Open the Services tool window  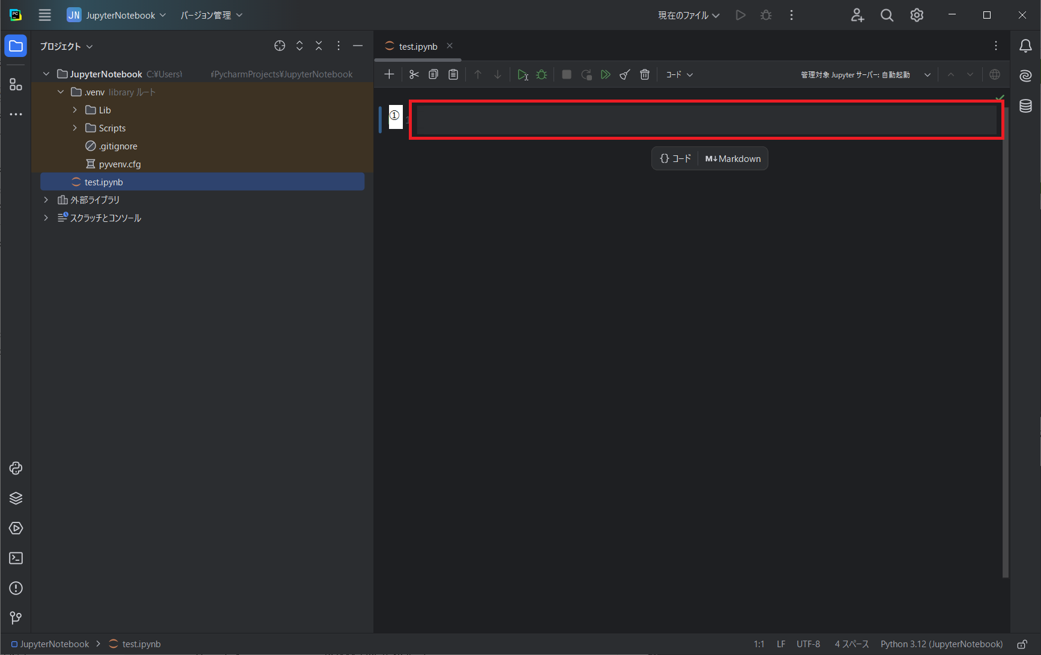click(x=16, y=528)
